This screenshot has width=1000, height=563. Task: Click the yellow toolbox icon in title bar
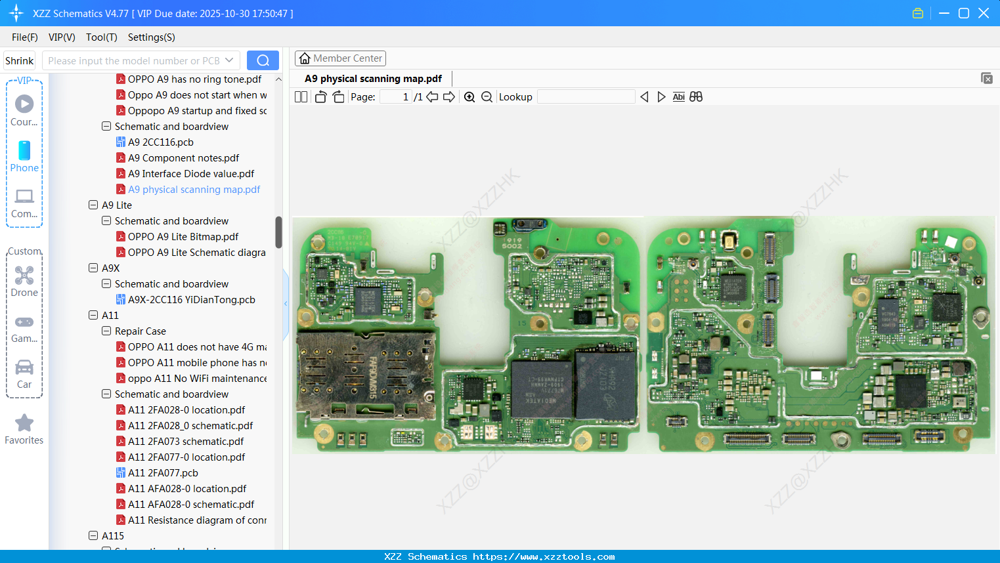pos(918,13)
